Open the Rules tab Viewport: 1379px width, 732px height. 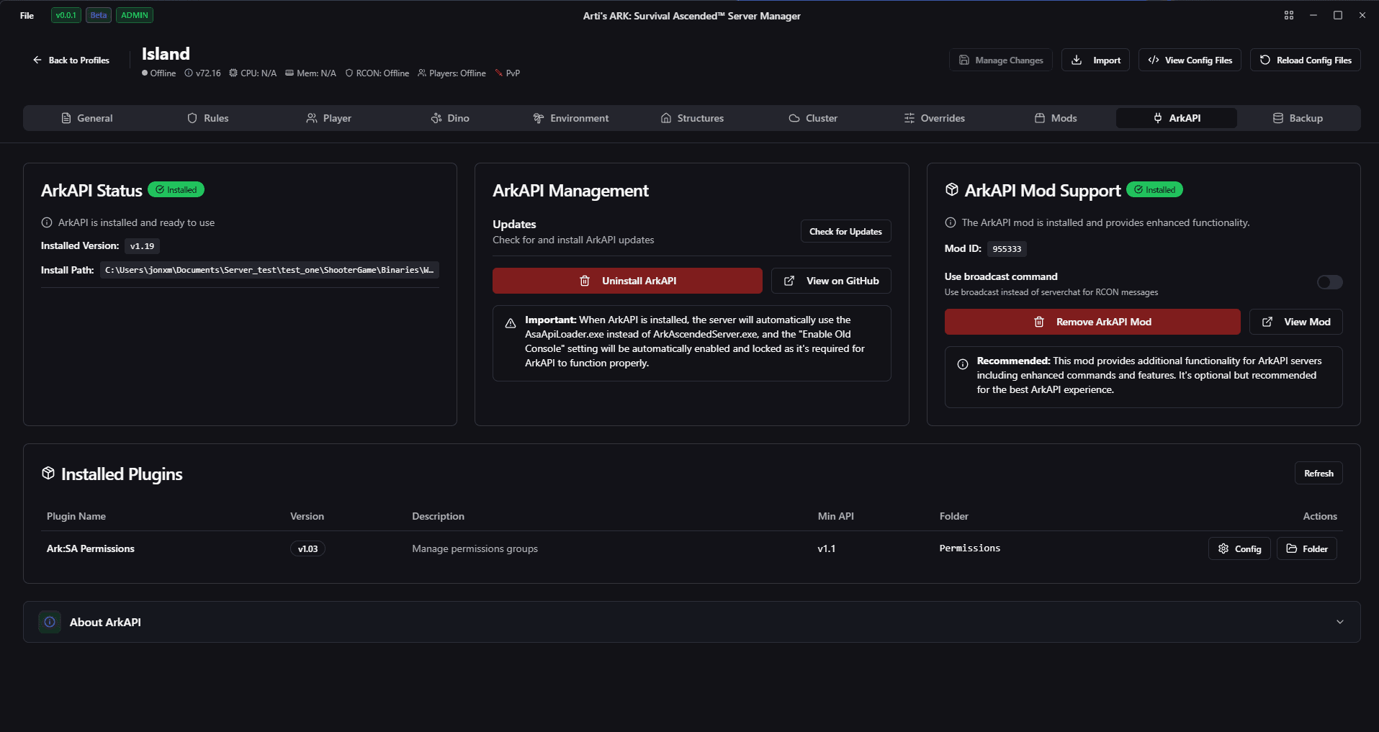[x=208, y=117]
